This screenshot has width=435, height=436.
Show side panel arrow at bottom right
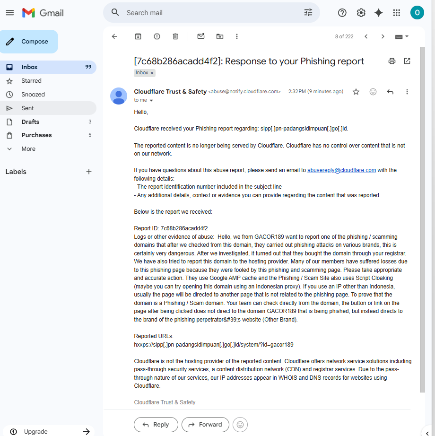pyautogui.click(x=428, y=433)
